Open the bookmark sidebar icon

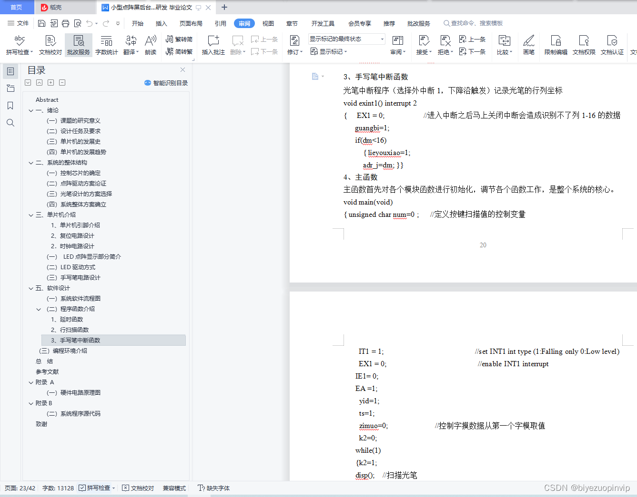(10, 106)
